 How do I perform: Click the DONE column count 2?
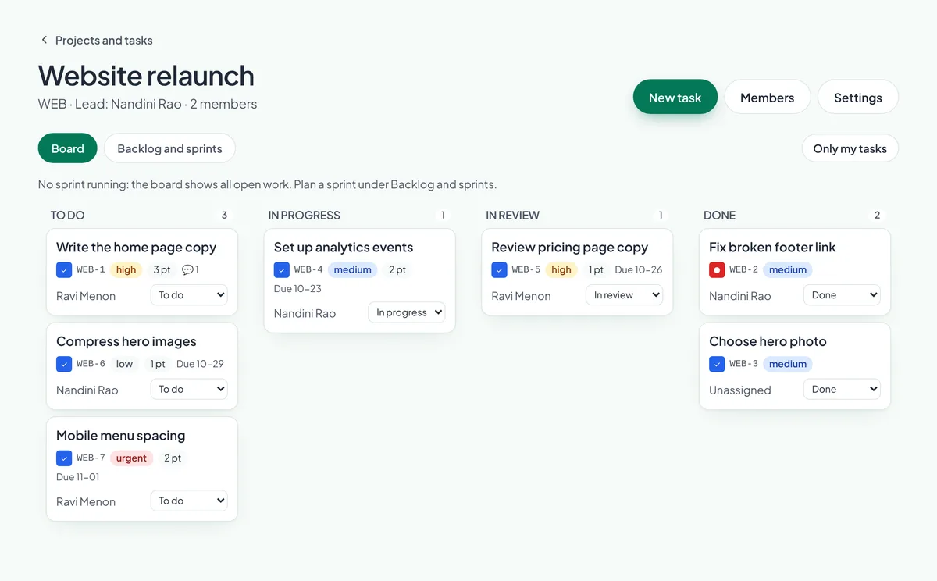(x=877, y=215)
